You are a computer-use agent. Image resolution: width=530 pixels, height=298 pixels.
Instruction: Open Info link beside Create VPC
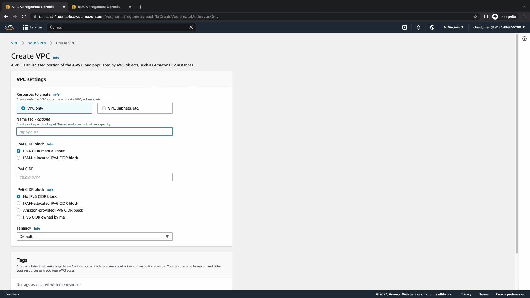(x=56, y=58)
